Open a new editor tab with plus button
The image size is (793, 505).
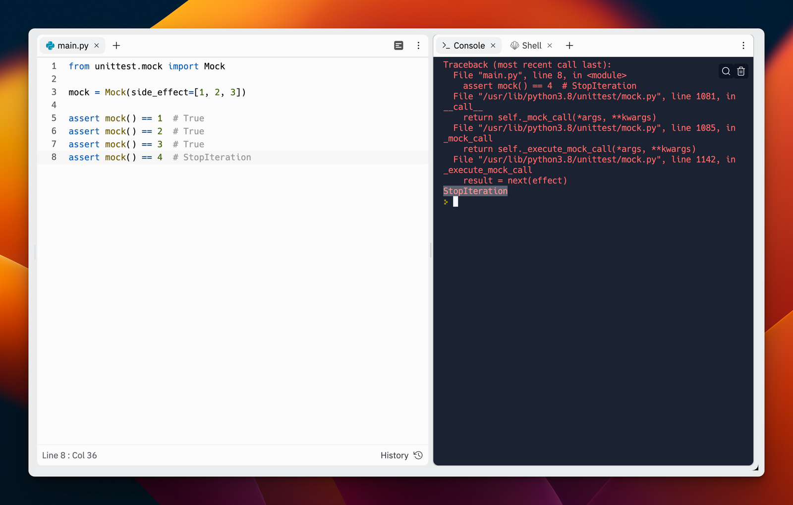point(116,45)
